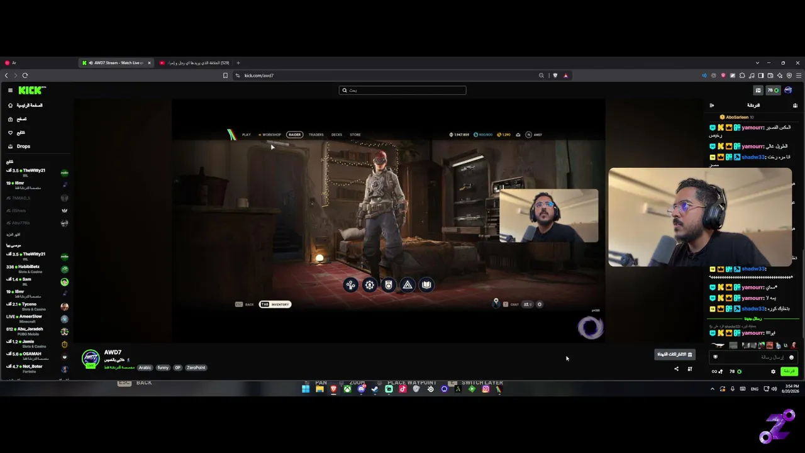This screenshot has height=453, width=805.
Task: Go back in the browser
Action: click(6, 75)
